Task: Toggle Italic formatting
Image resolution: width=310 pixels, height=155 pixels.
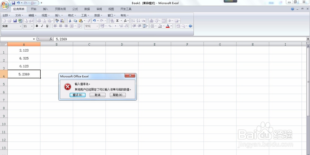Action: tap(42, 26)
